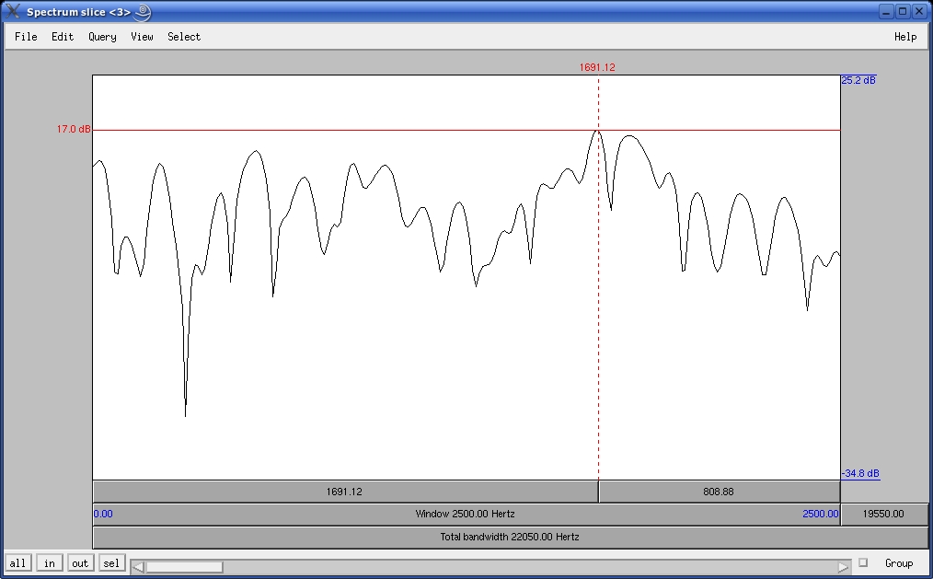
Task: Click the left scroll arrow
Action: [137, 566]
